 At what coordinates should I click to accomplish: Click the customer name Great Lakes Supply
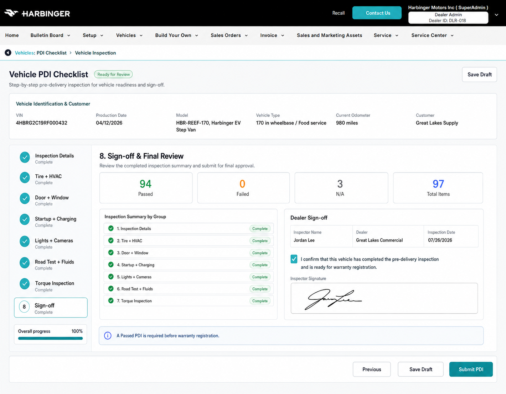(437, 123)
